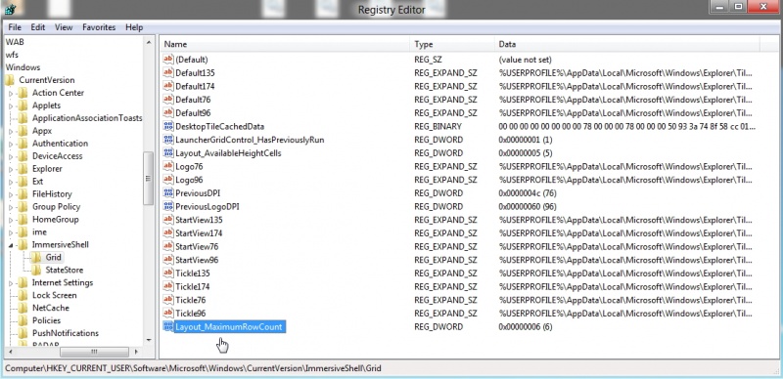Screen dimensions: 783x379
Task: Open the Favorites menu
Action: (x=99, y=27)
